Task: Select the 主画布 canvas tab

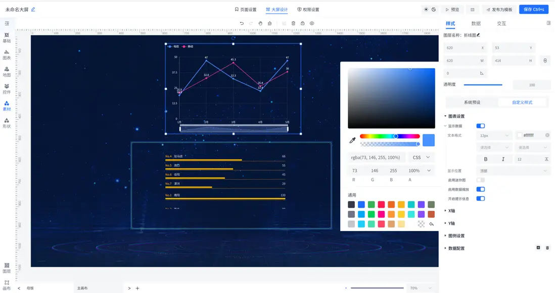Action: click(x=82, y=288)
